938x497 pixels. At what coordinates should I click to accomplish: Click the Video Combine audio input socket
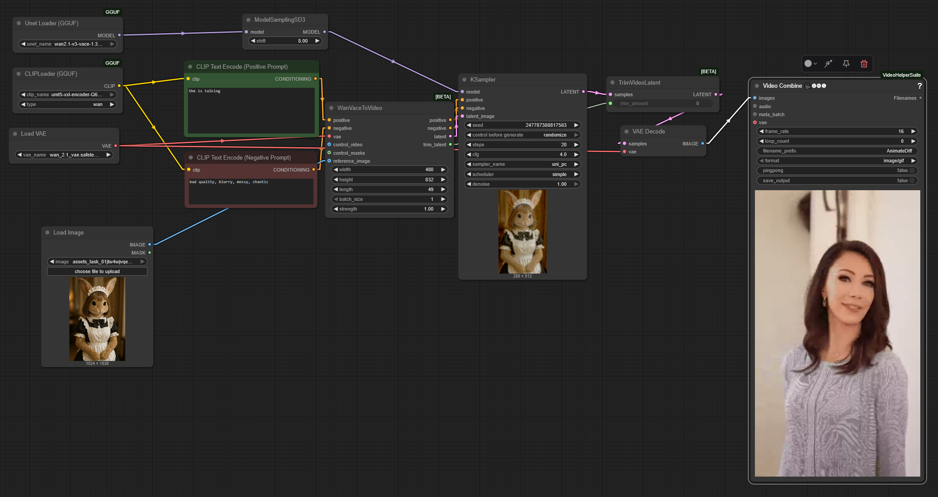tap(755, 106)
